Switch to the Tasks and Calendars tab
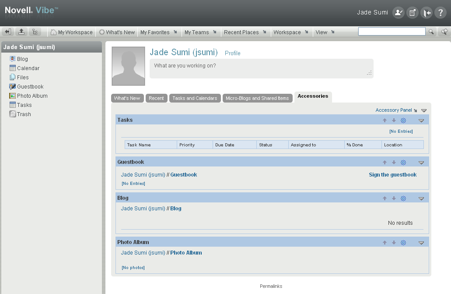The width and height of the screenshot is (451, 294). click(x=195, y=98)
